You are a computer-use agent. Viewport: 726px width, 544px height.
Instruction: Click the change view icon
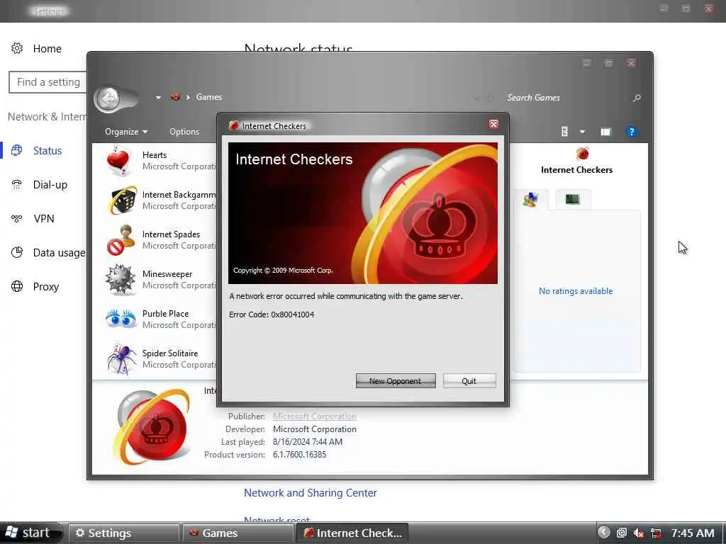564,131
